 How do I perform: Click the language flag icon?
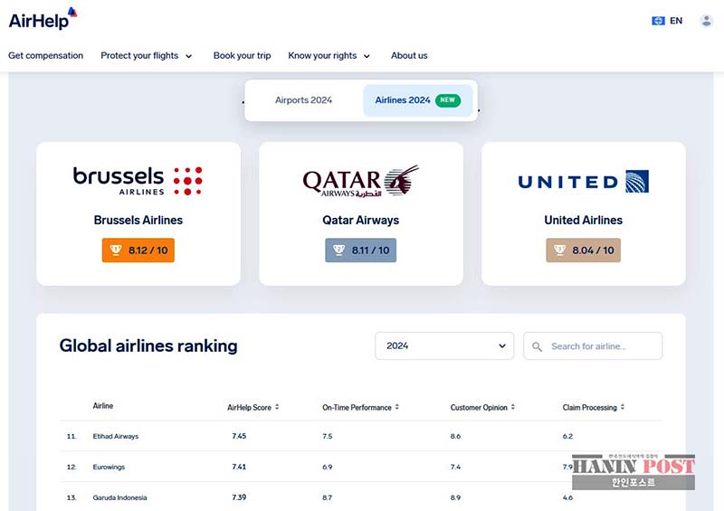tap(658, 21)
